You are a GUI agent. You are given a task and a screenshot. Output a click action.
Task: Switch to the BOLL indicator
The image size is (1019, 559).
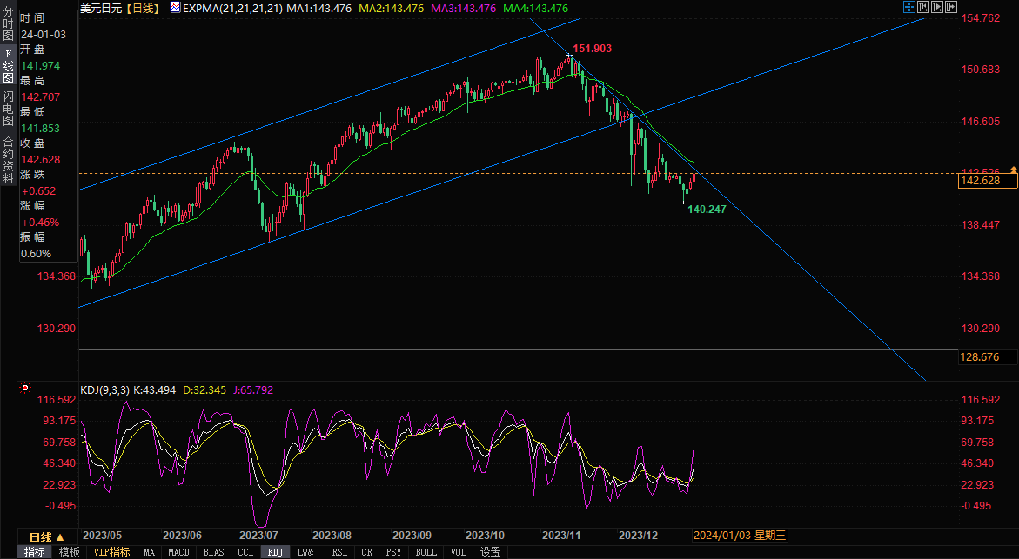click(426, 552)
